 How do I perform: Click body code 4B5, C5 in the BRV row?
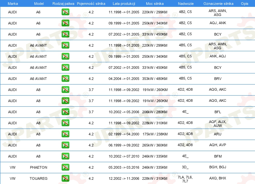click(x=185, y=78)
